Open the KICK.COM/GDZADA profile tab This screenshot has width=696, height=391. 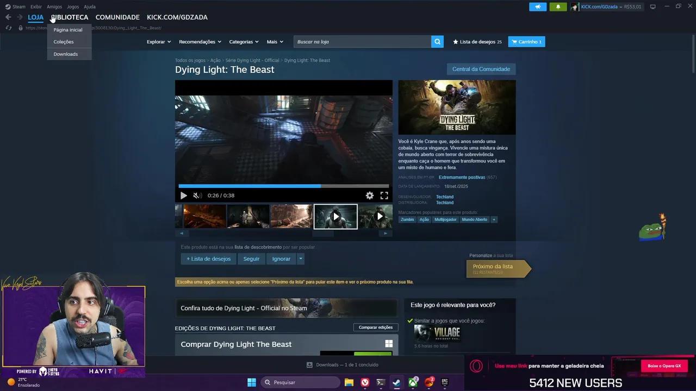(x=177, y=17)
